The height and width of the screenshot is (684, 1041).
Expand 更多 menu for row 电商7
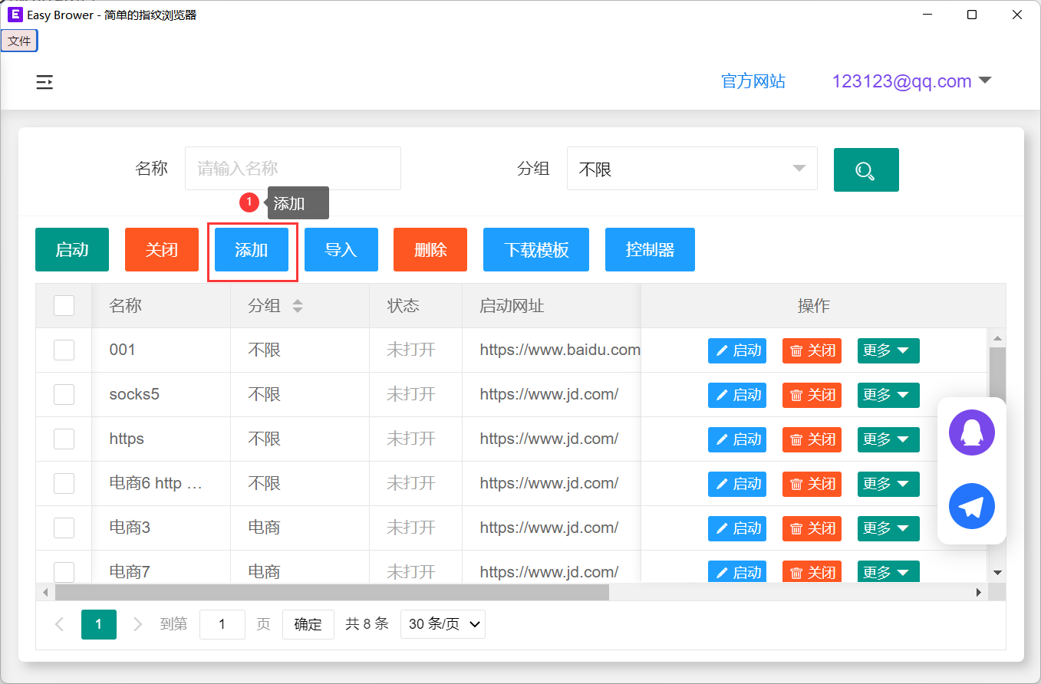(x=888, y=572)
